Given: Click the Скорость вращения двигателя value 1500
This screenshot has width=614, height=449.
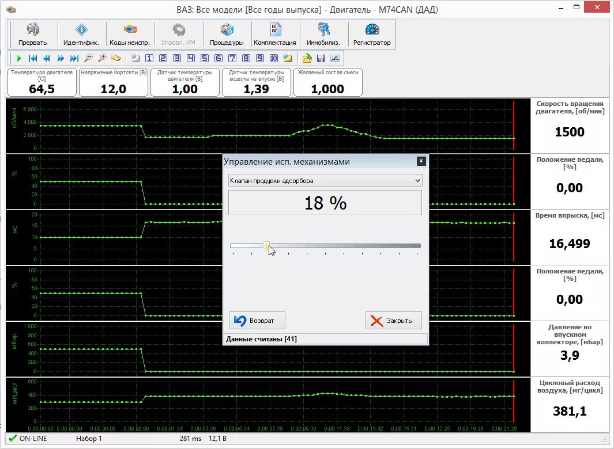Looking at the screenshot, I should pyautogui.click(x=570, y=132).
